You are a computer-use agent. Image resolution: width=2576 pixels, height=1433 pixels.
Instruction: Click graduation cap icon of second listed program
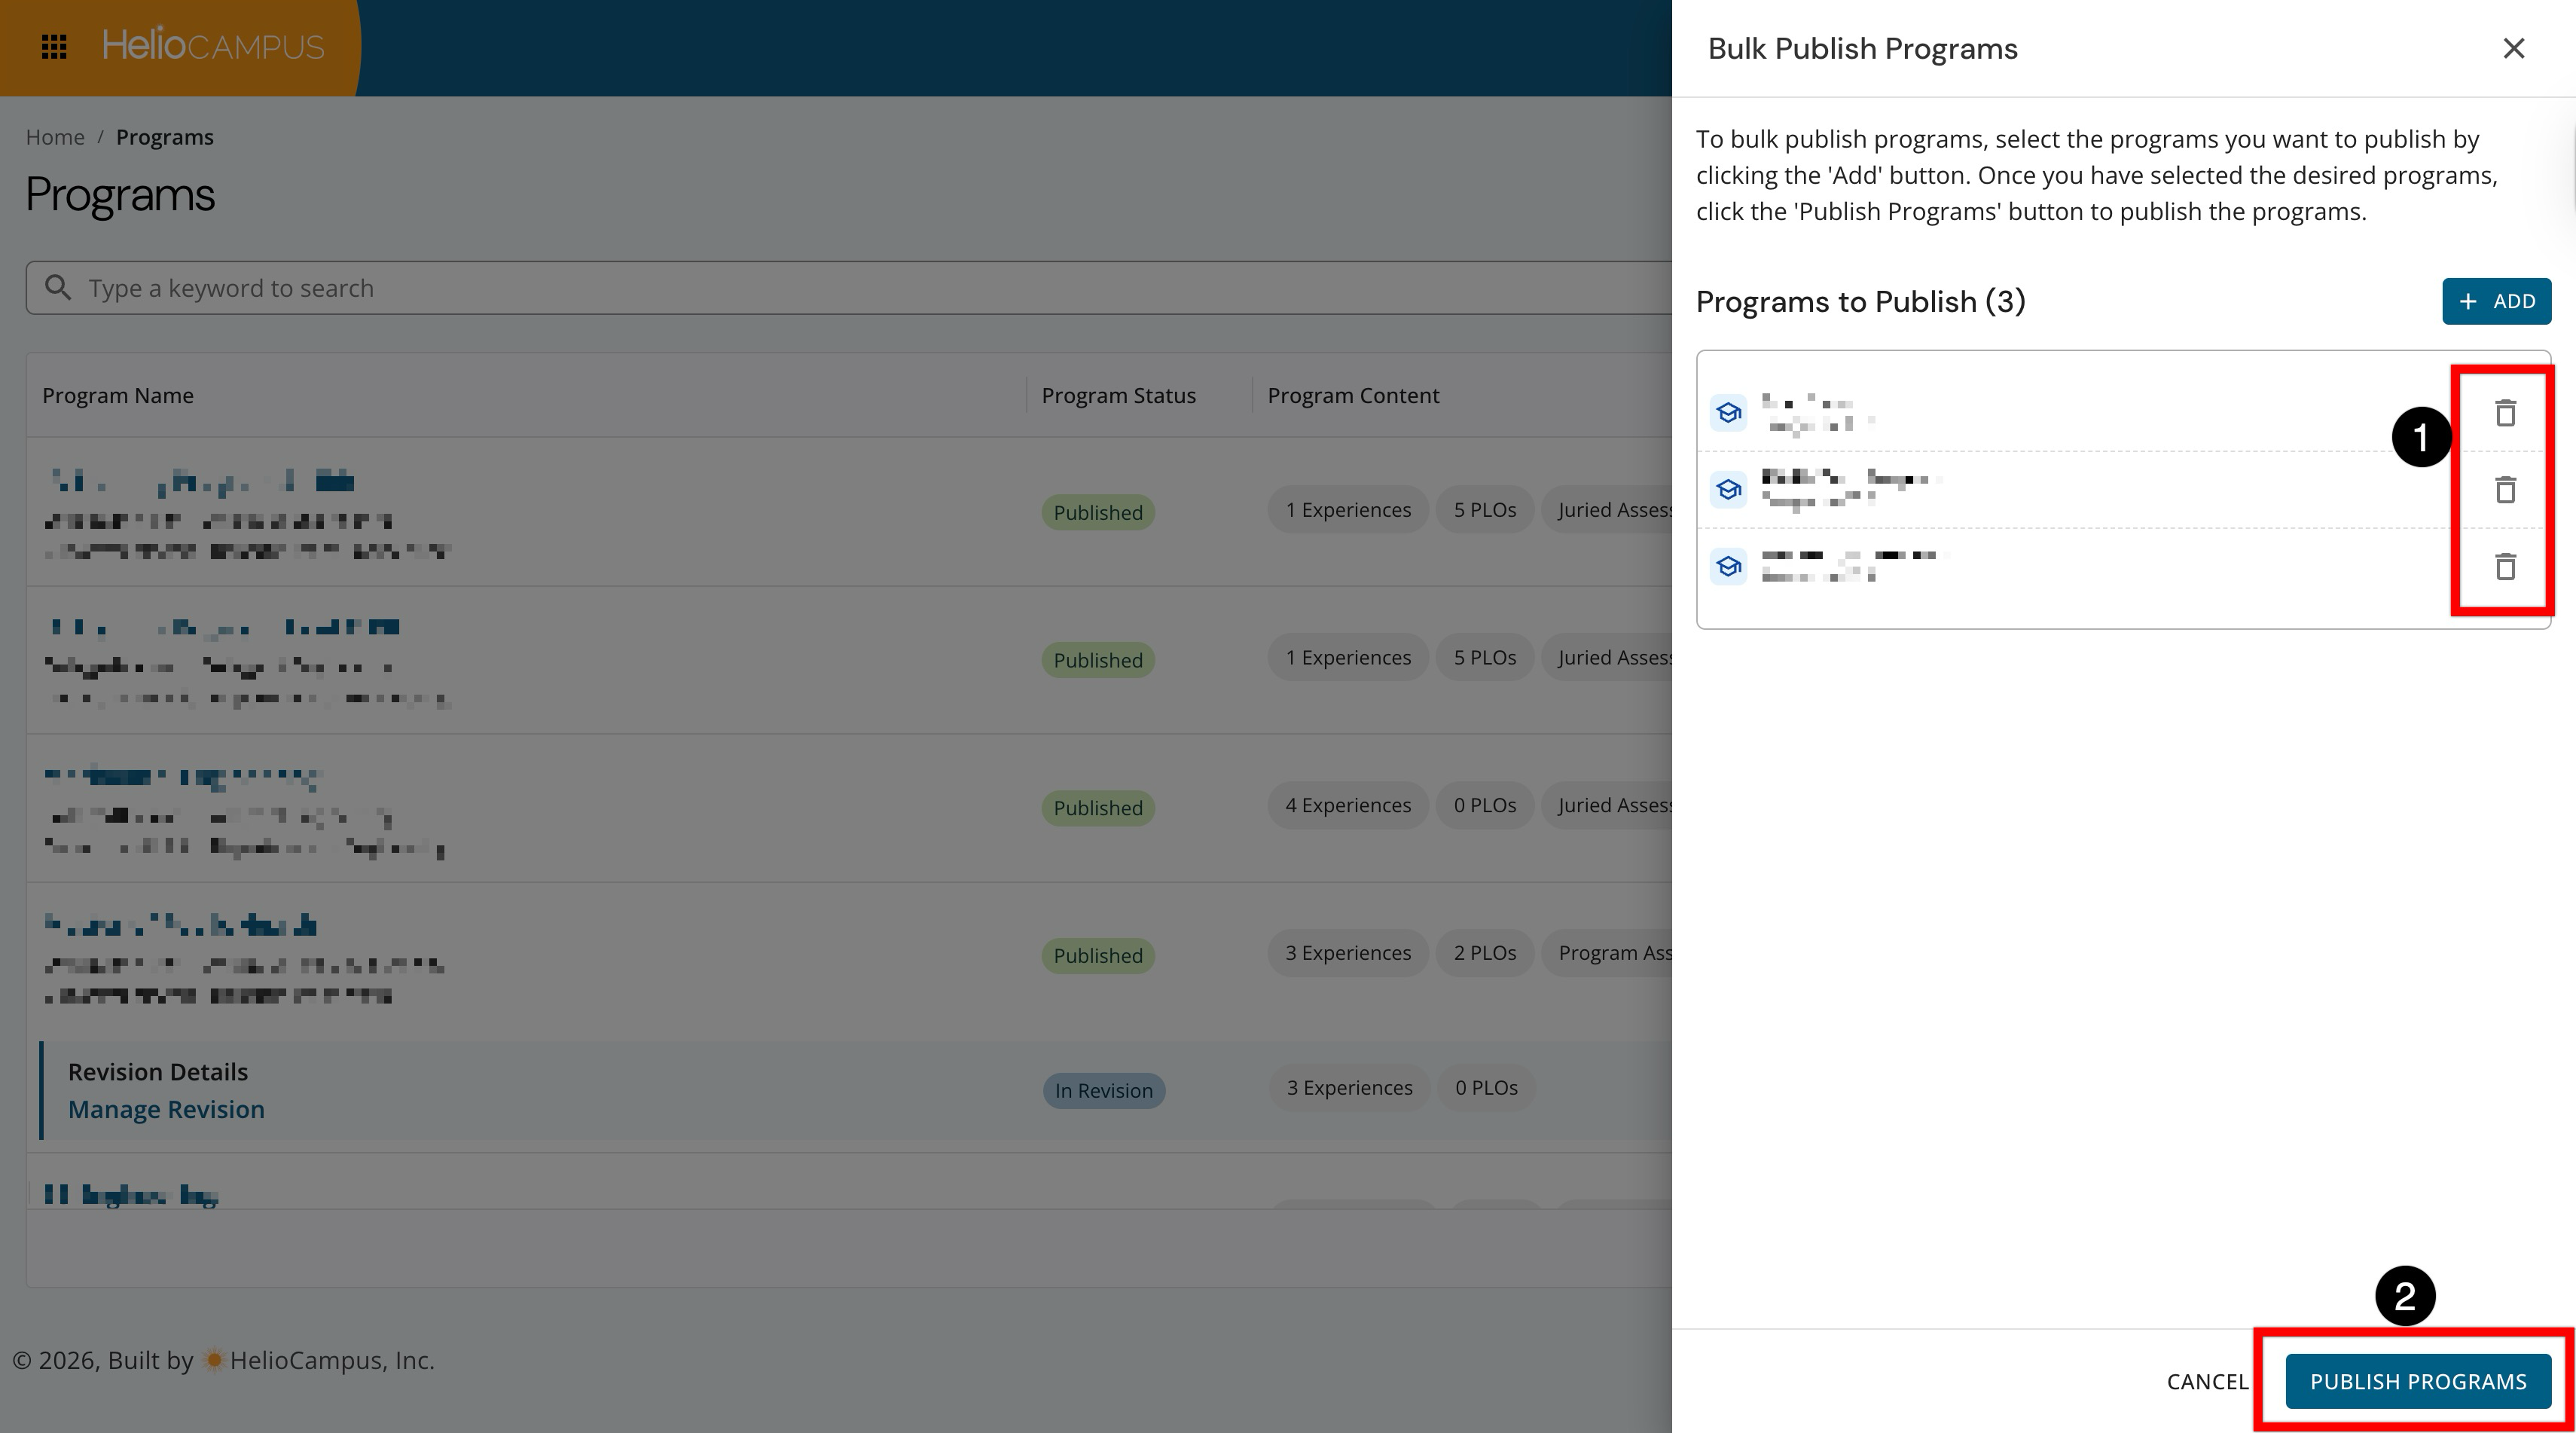(x=1728, y=490)
